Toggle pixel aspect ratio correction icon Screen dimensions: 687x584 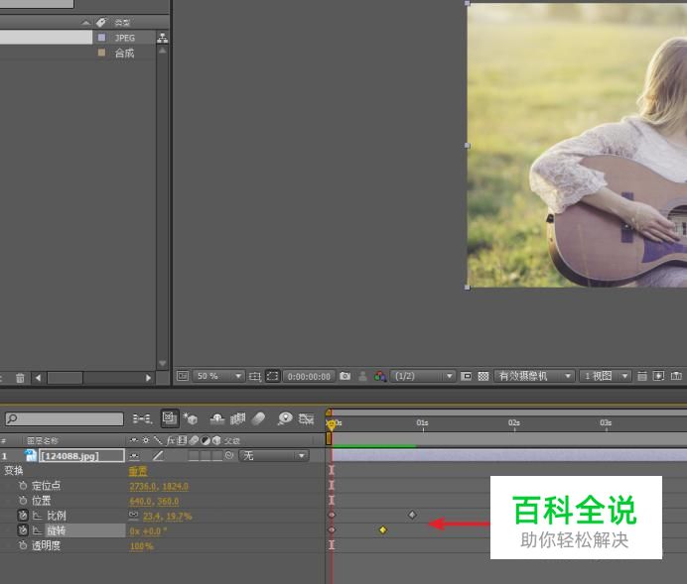642,376
